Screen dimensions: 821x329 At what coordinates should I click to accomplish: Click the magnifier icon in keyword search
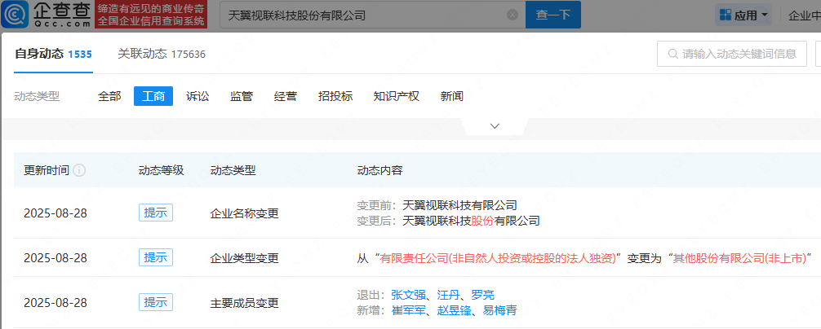[672, 55]
